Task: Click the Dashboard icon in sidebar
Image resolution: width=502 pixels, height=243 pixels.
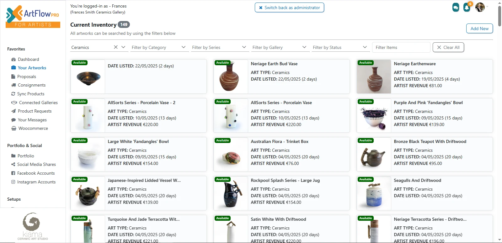Action: (13, 59)
